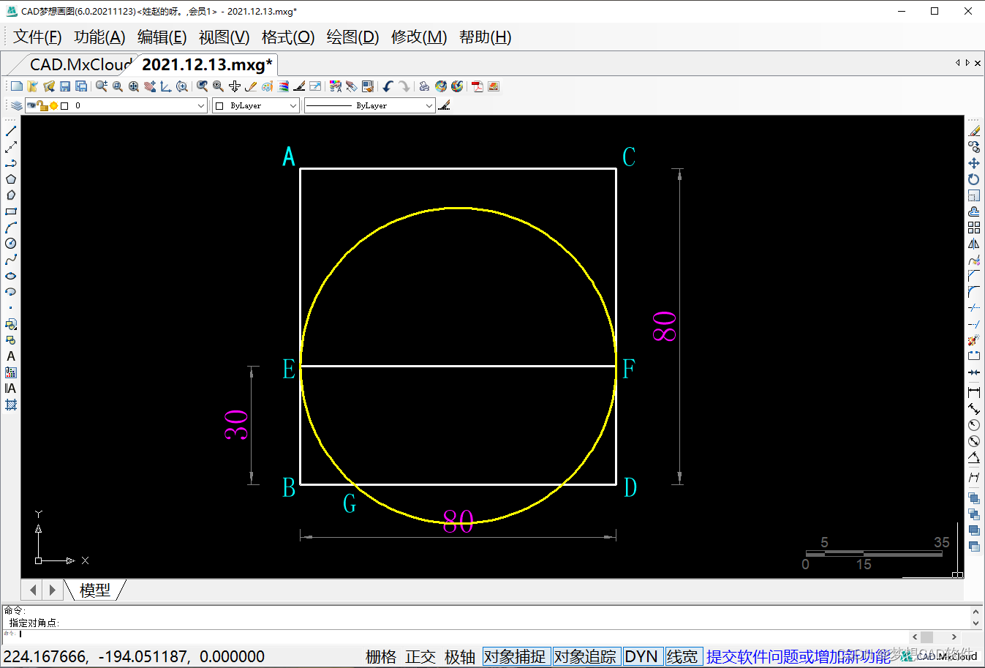
Task: Close the active document tab with X
Action: [x=978, y=63]
